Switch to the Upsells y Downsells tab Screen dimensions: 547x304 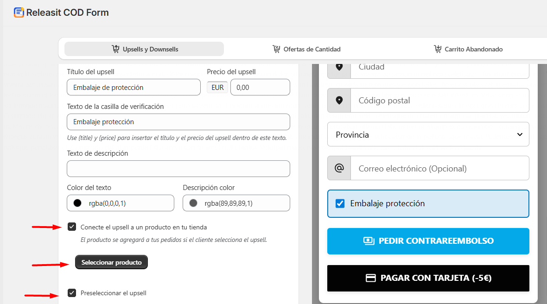point(144,49)
